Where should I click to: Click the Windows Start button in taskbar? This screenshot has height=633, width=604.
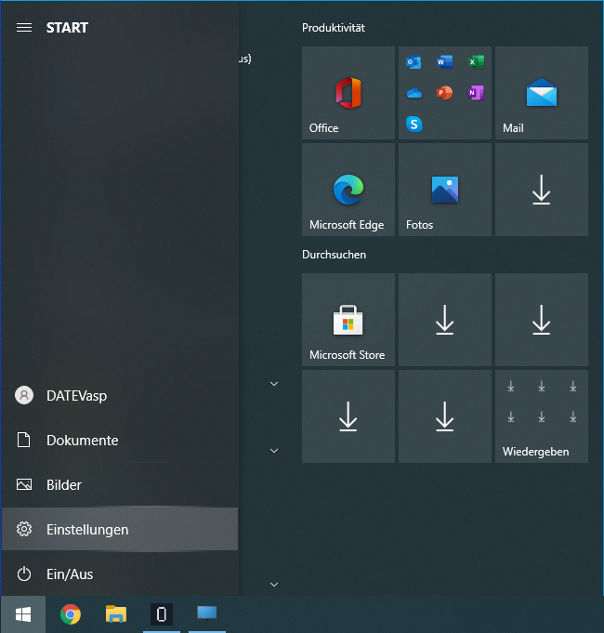(23, 614)
